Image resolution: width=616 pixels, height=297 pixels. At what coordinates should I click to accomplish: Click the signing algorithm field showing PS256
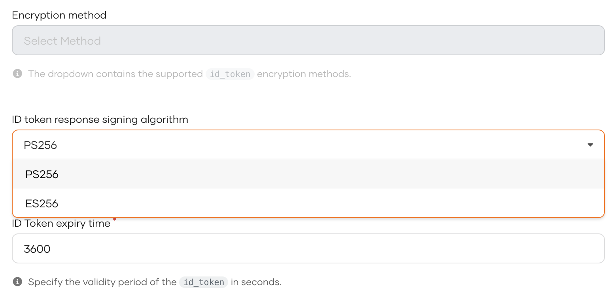pyautogui.click(x=308, y=145)
